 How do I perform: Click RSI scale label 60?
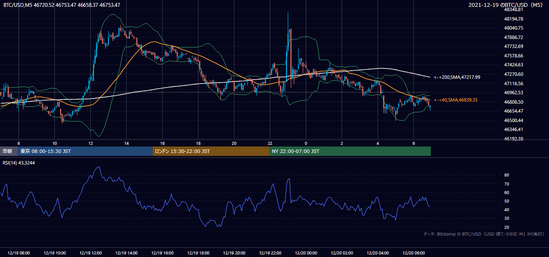507,192
